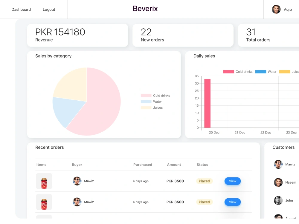The image size is (299, 224).
Task: View the second Mawiz order
Action: [x=232, y=202]
